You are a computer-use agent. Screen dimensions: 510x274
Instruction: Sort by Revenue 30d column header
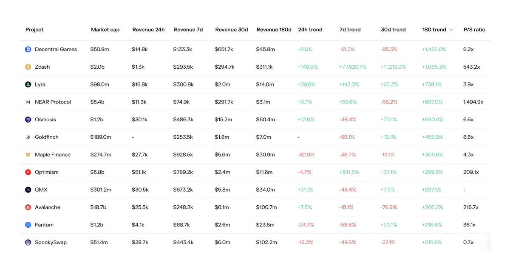click(x=232, y=30)
